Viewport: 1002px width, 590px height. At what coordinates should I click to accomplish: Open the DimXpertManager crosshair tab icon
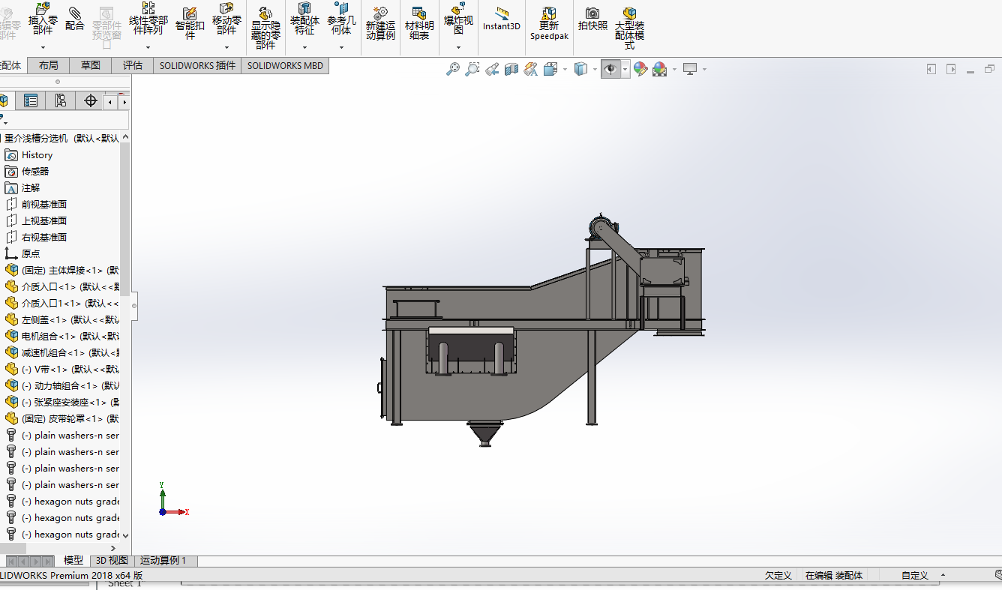[91, 100]
